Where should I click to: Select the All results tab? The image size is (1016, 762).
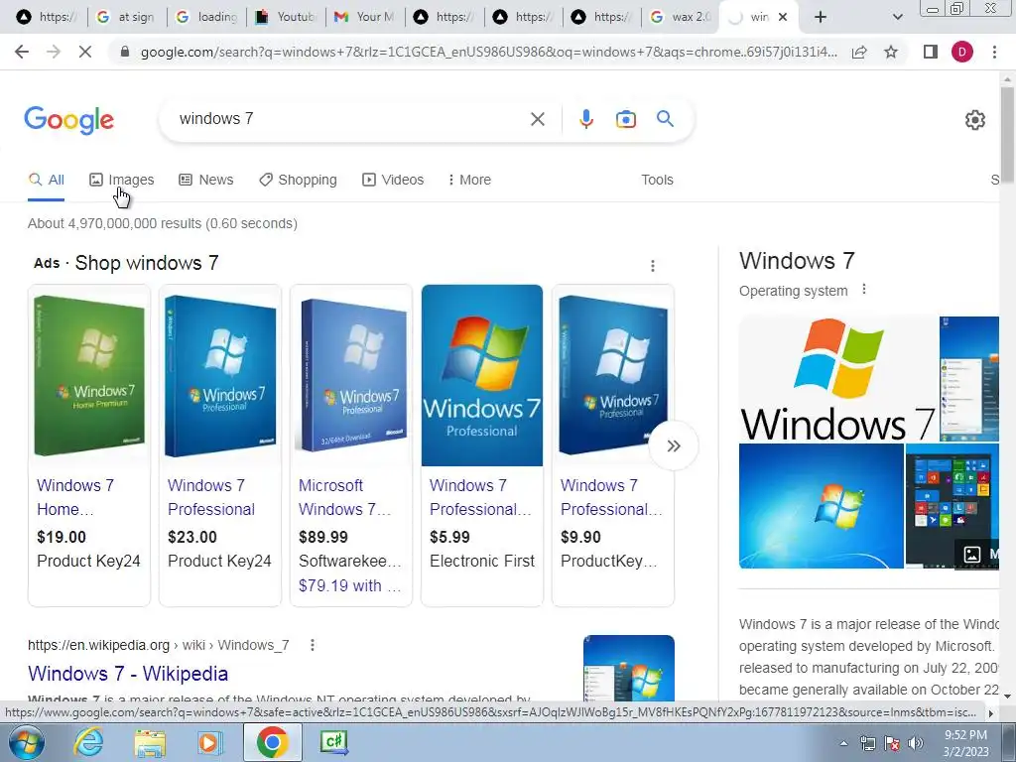pyautogui.click(x=46, y=181)
